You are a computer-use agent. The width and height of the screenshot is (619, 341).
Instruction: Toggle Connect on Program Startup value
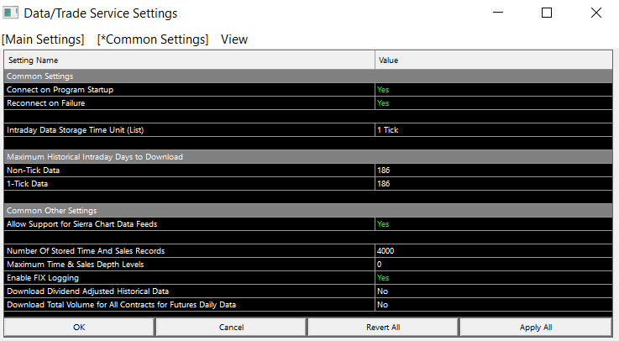pos(494,89)
